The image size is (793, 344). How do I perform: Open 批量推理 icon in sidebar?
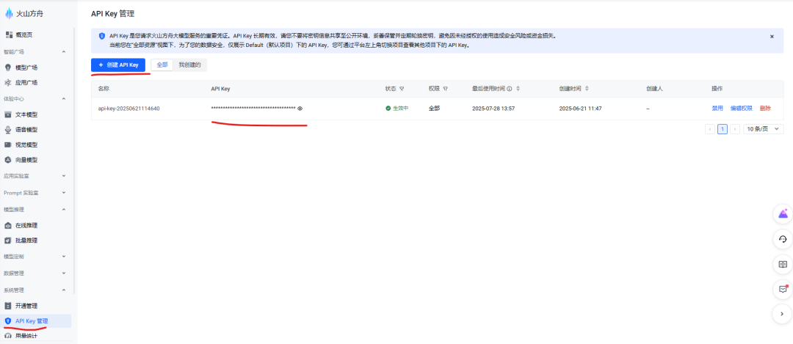[x=8, y=241]
